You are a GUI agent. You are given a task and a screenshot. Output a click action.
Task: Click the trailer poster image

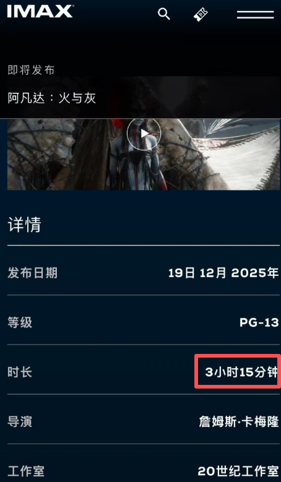pyautogui.click(x=144, y=154)
